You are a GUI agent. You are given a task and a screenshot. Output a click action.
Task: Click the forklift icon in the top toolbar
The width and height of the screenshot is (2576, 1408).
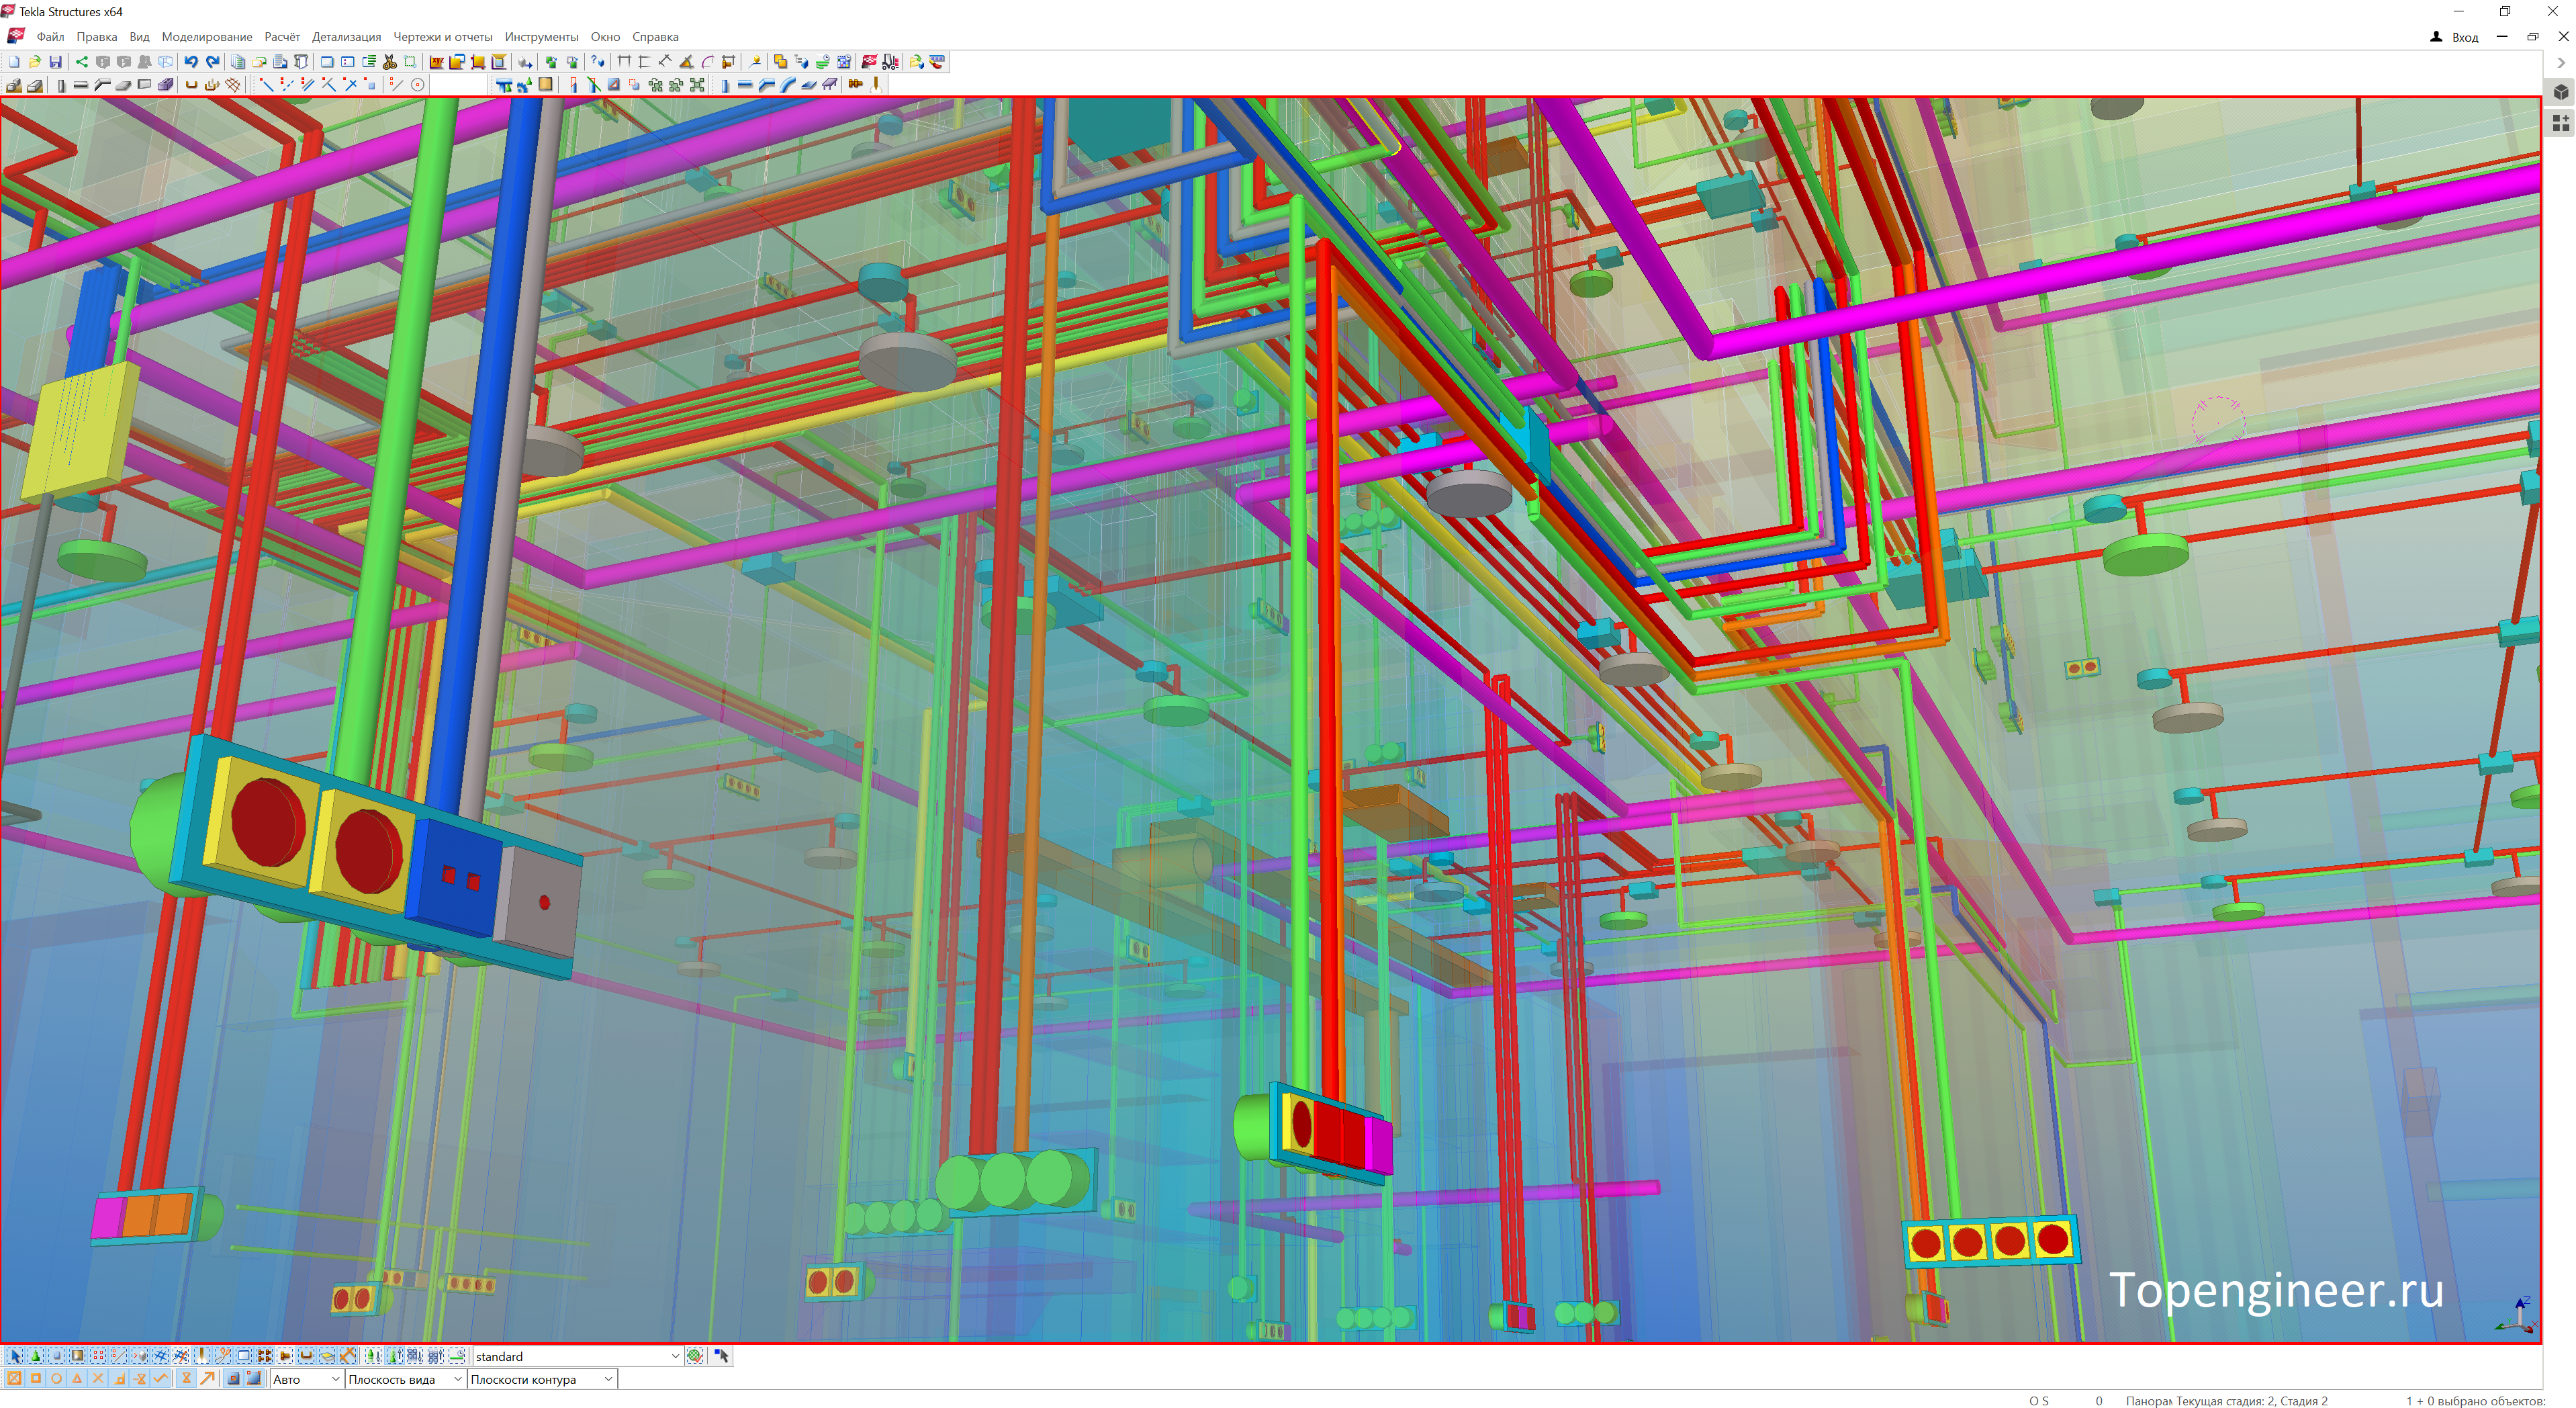point(890,62)
